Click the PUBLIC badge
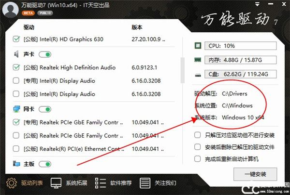The width and height of the screenshot is (290, 195). point(45,13)
